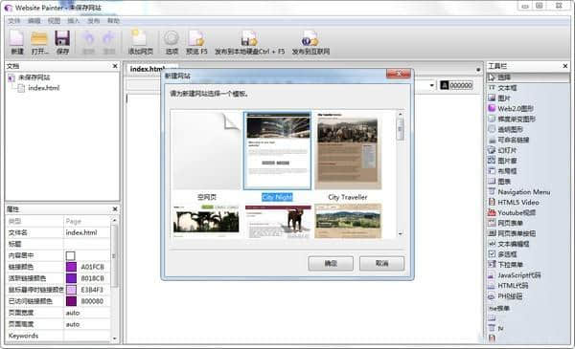Select index.html in the document tree
Image resolution: width=575 pixels, height=349 pixels.
(x=43, y=88)
